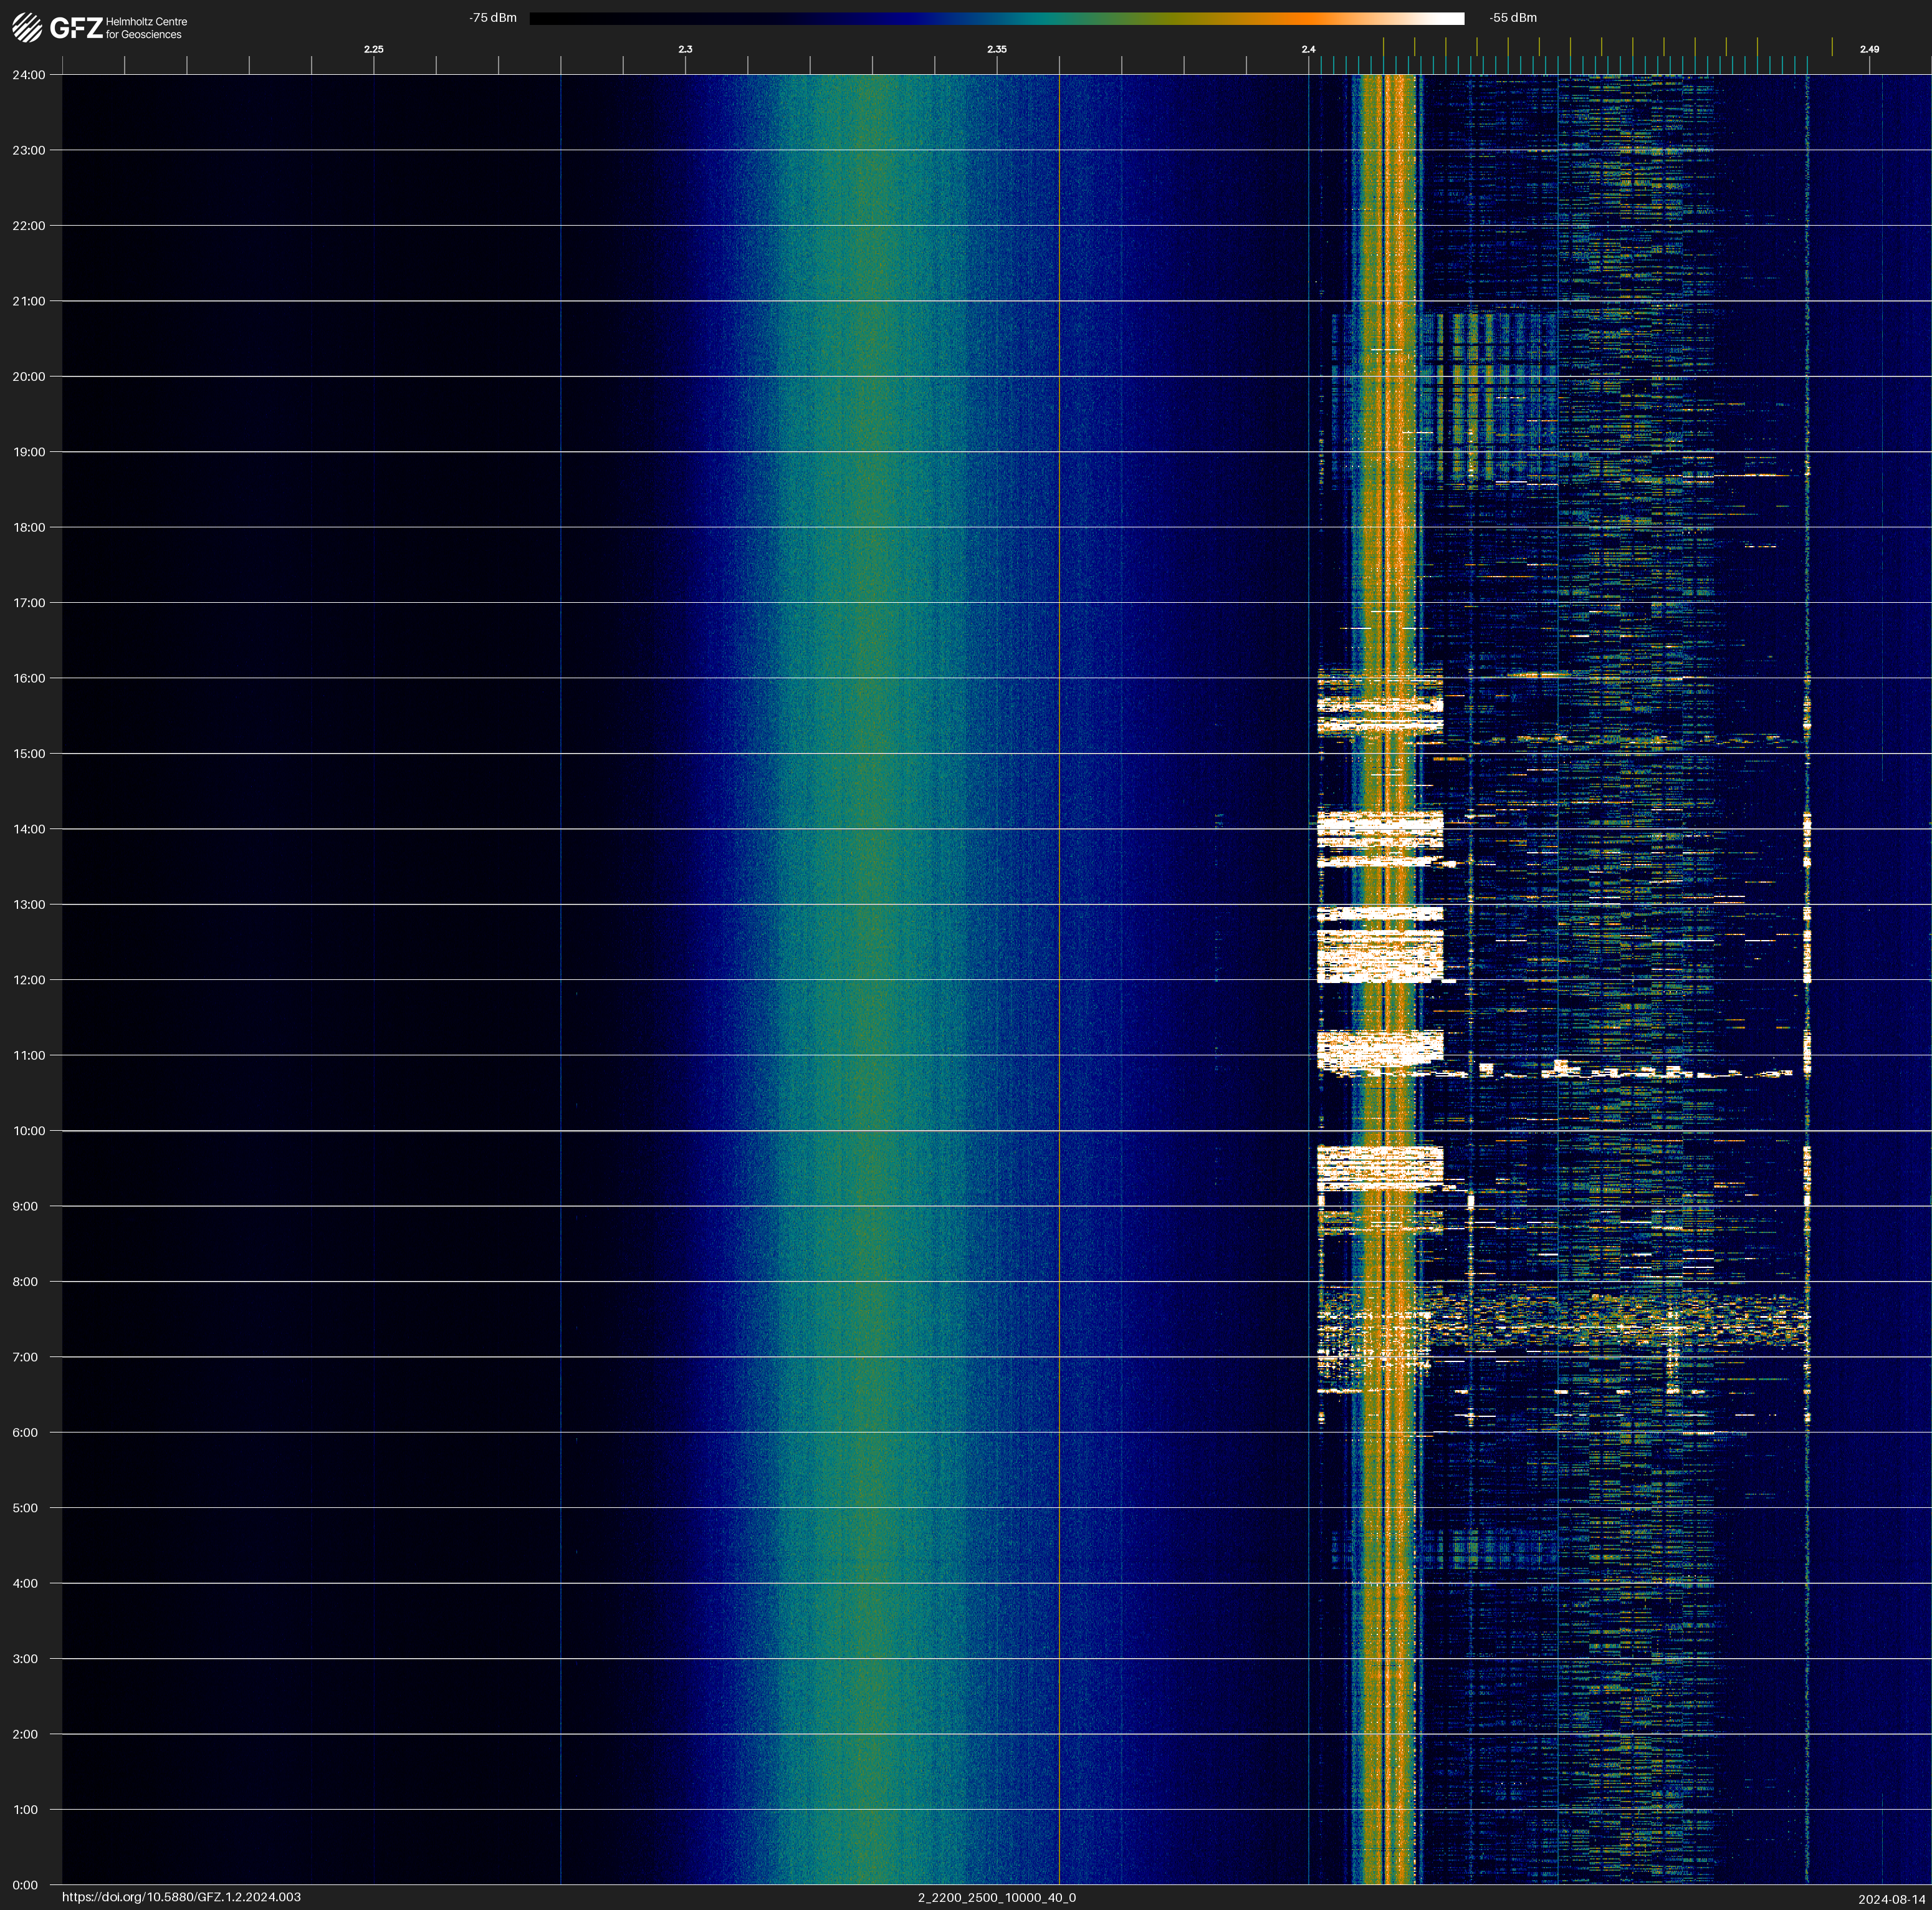Select the 20:00 time axis label
1932x1910 pixels.
click(29, 377)
